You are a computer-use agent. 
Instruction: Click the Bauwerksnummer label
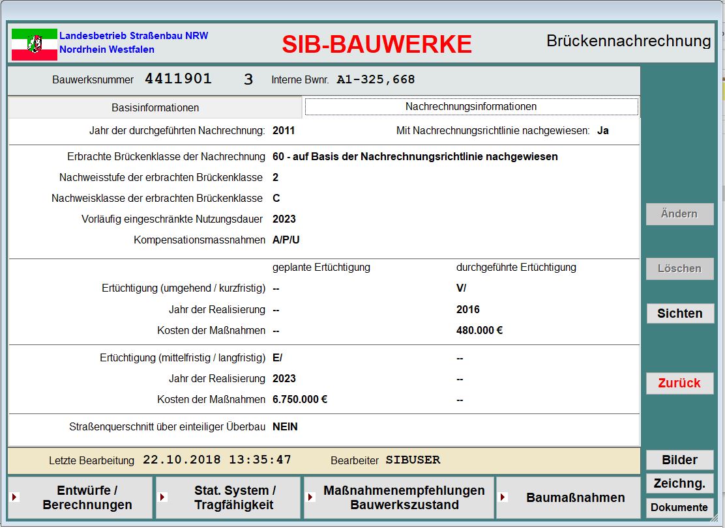[x=93, y=80]
